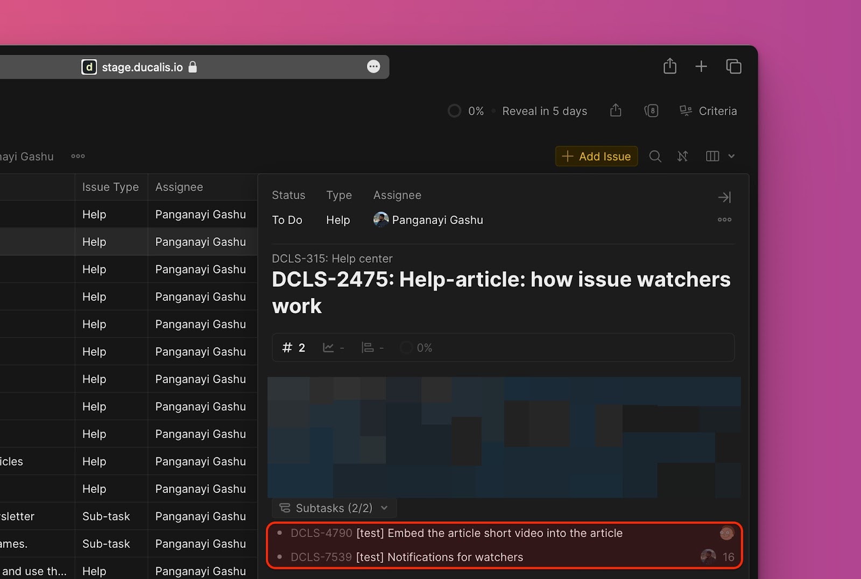Click the Assignee column header in table
The width and height of the screenshot is (861, 579).
pyautogui.click(x=179, y=187)
